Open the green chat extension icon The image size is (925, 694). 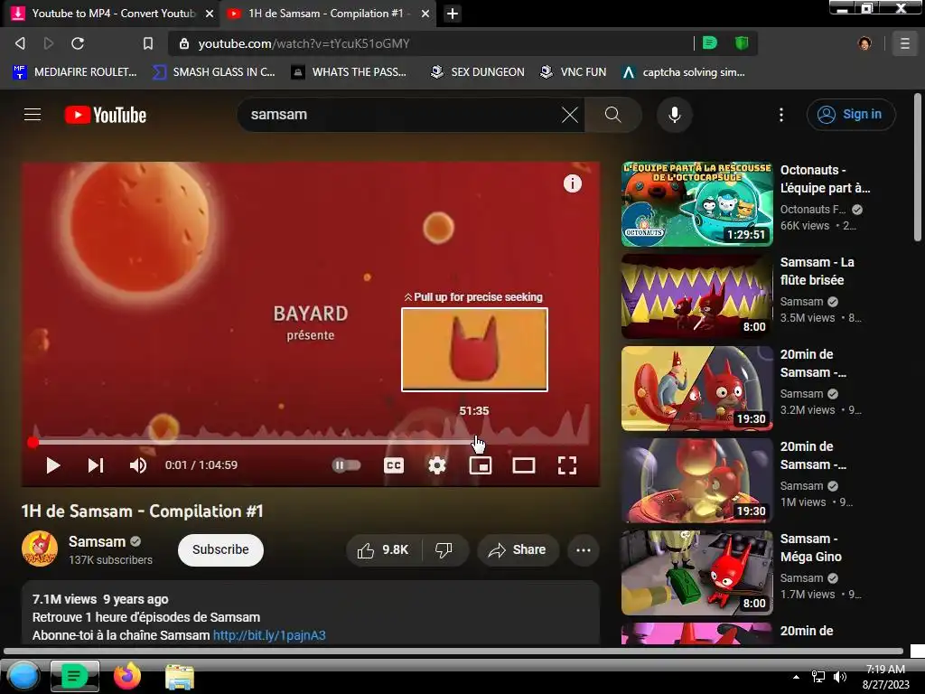(710, 43)
